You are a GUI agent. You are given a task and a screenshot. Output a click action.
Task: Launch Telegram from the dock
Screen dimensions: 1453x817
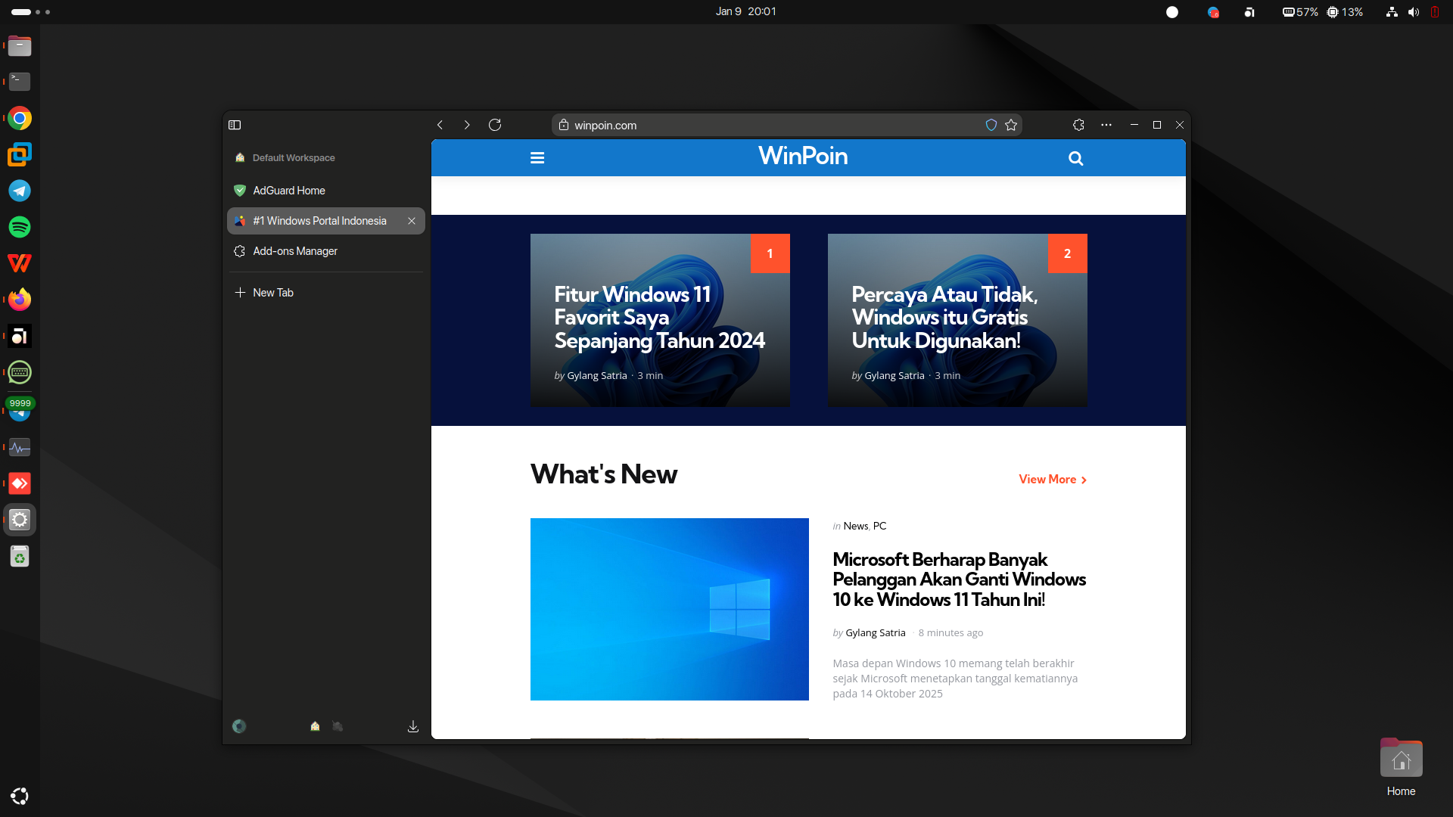click(x=19, y=191)
